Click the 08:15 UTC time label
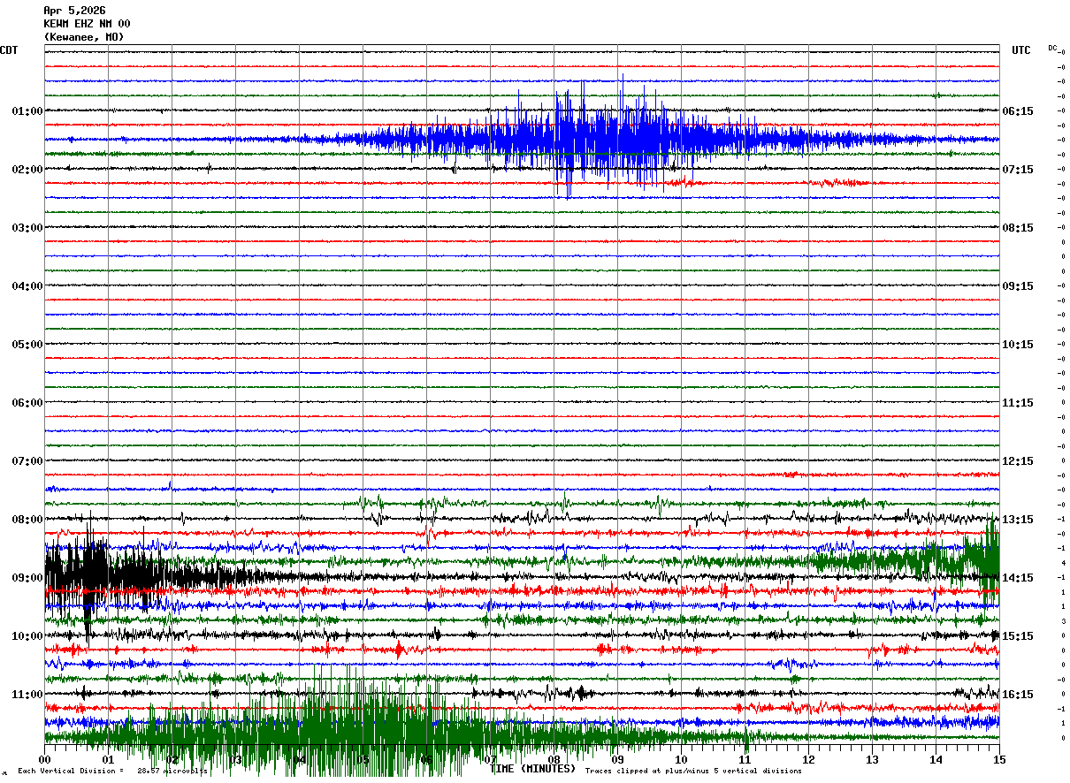 pyautogui.click(x=1018, y=228)
